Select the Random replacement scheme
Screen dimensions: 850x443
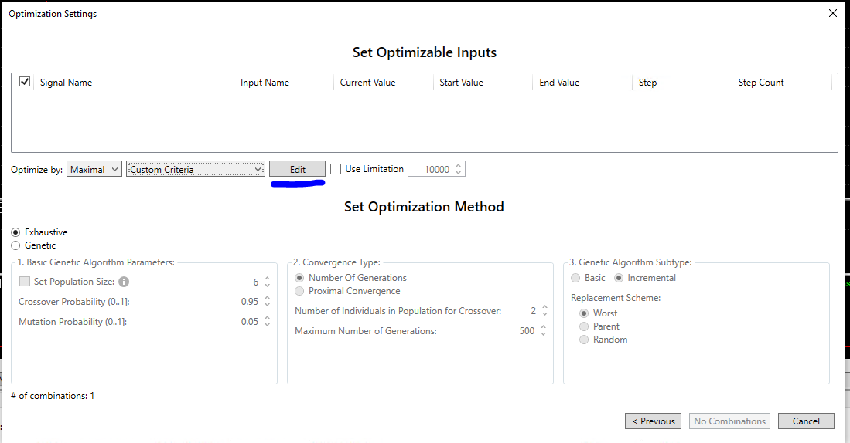584,340
